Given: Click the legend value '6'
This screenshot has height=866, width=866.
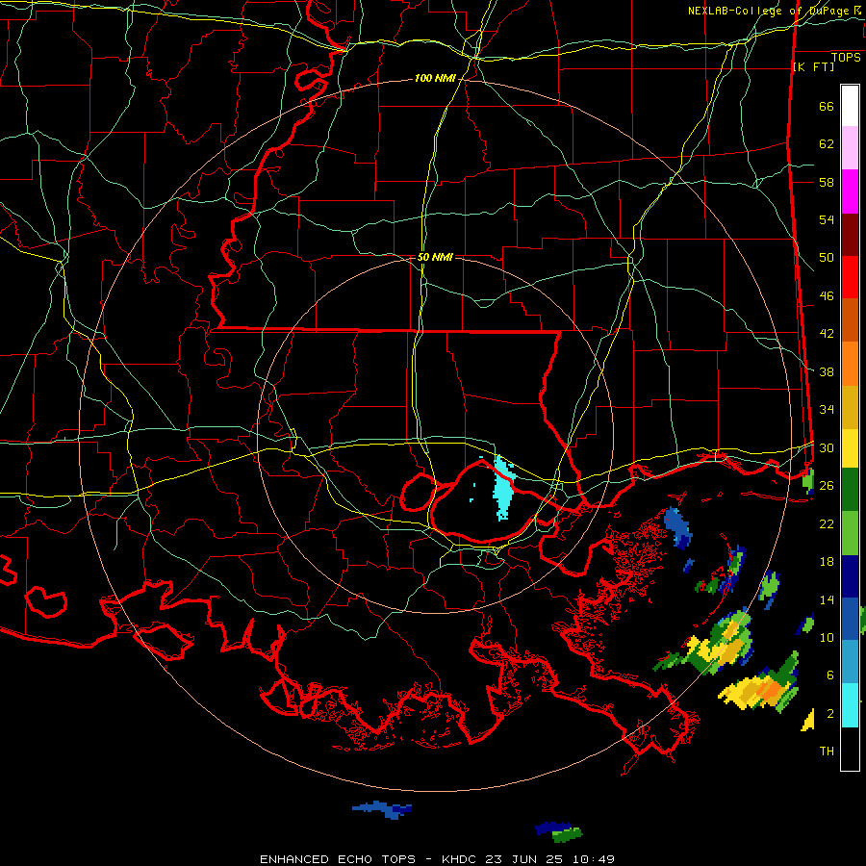Looking at the screenshot, I should pos(830,675).
